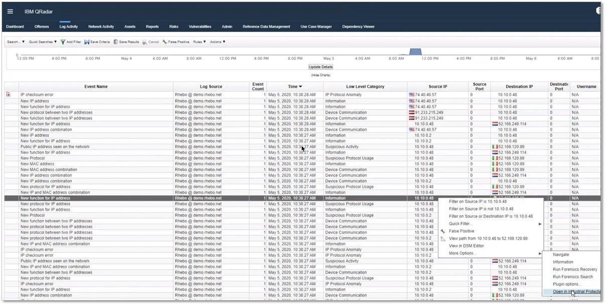Click the offense icon on IP checksum error row
Screen dimensions: 606x305
click(8, 94)
